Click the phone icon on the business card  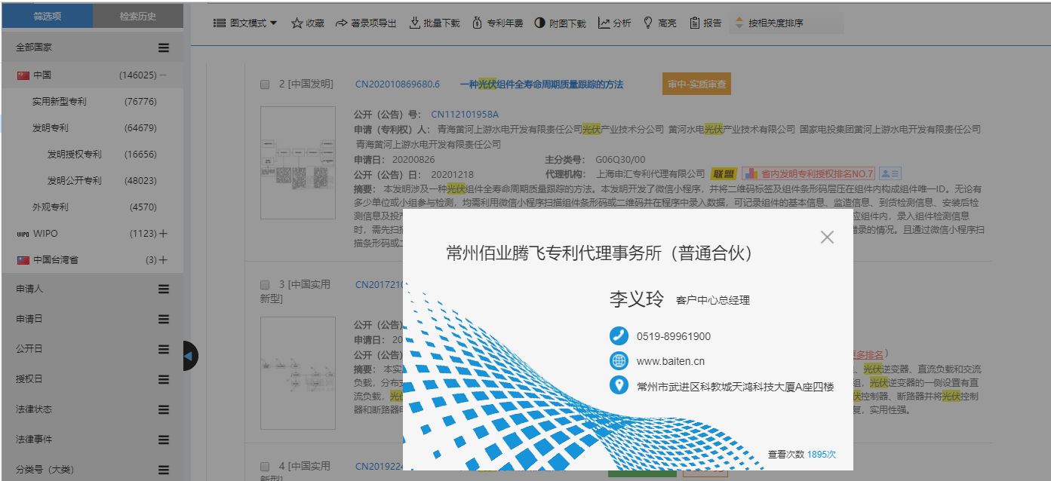tap(619, 336)
